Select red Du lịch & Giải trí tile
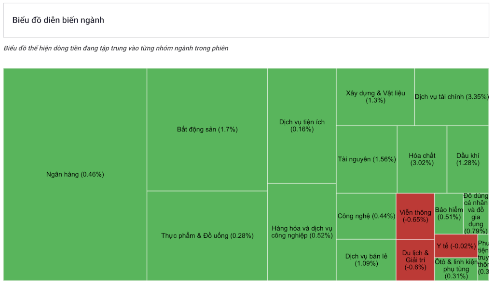The width and height of the screenshot is (494, 285). click(x=415, y=260)
